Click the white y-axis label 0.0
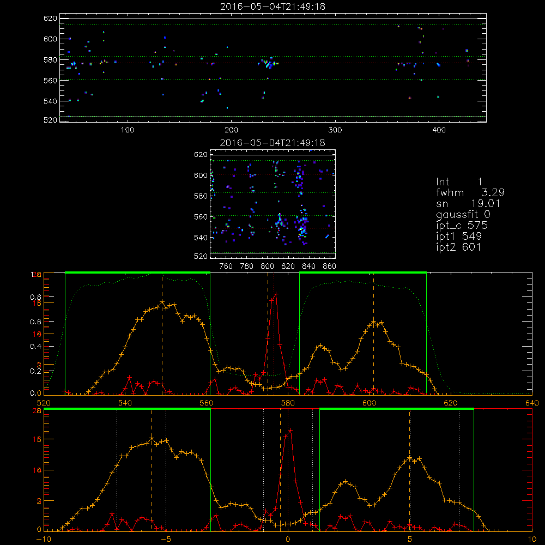The image size is (545, 545). click(x=36, y=393)
